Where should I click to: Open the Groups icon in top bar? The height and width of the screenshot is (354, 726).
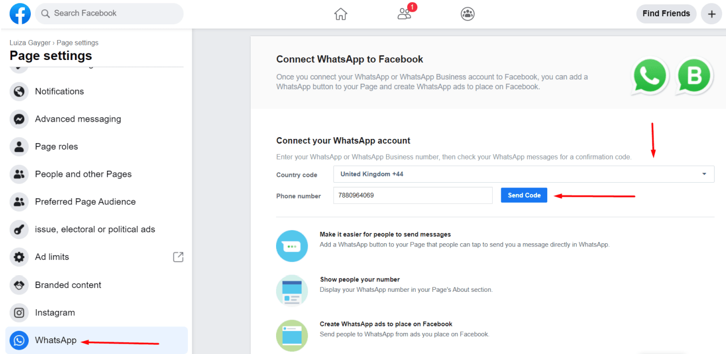pos(468,14)
